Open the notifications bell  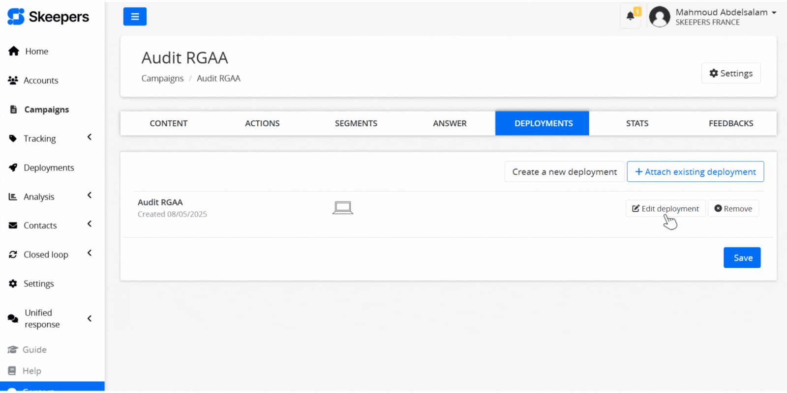point(630,16)
